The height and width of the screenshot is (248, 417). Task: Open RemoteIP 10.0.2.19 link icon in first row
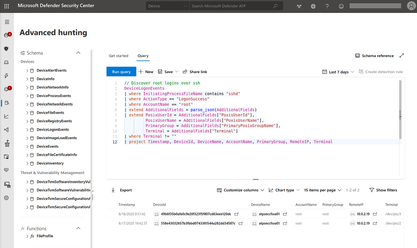pyautogui.click(x=375, y=214)
